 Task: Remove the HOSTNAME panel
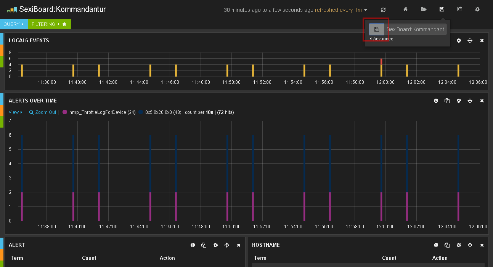pos(482,245)
